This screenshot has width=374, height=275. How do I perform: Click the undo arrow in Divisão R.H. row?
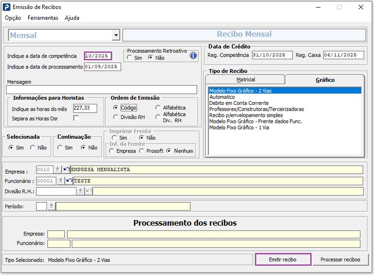(x=89, y=191)
